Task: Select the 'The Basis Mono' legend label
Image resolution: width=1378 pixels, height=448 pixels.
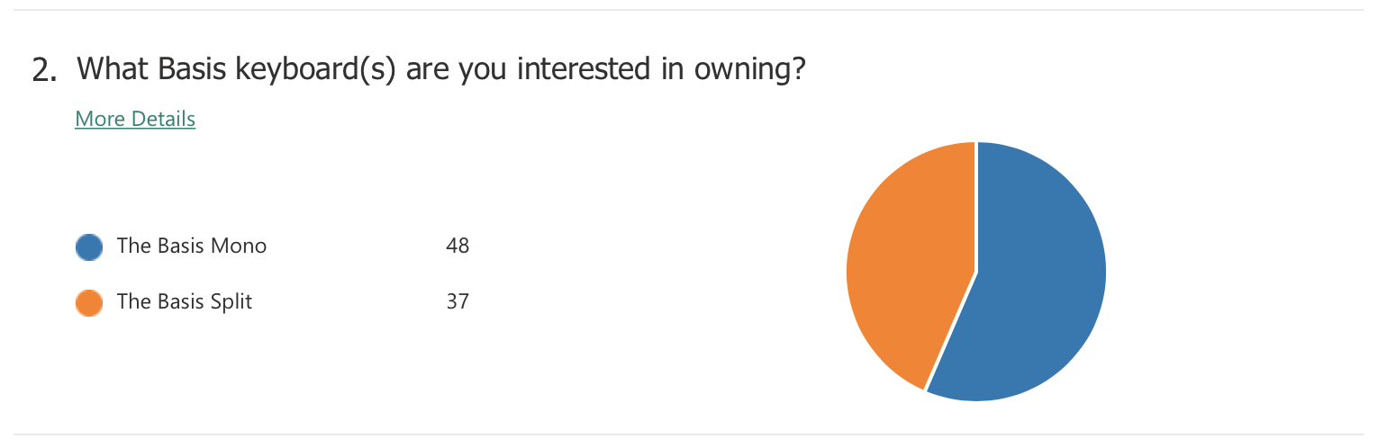Action: pos(192,246)
